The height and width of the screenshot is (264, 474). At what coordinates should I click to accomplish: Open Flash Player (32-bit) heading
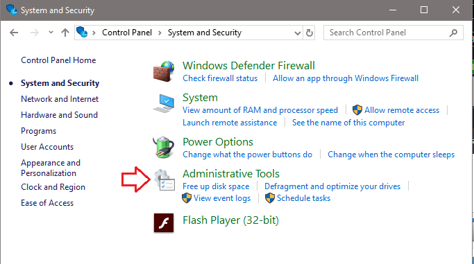tap(230, 220)
